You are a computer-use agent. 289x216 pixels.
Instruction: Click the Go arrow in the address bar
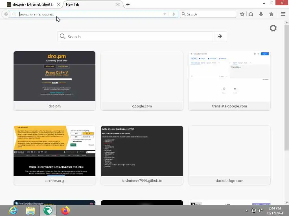[173, 14]
